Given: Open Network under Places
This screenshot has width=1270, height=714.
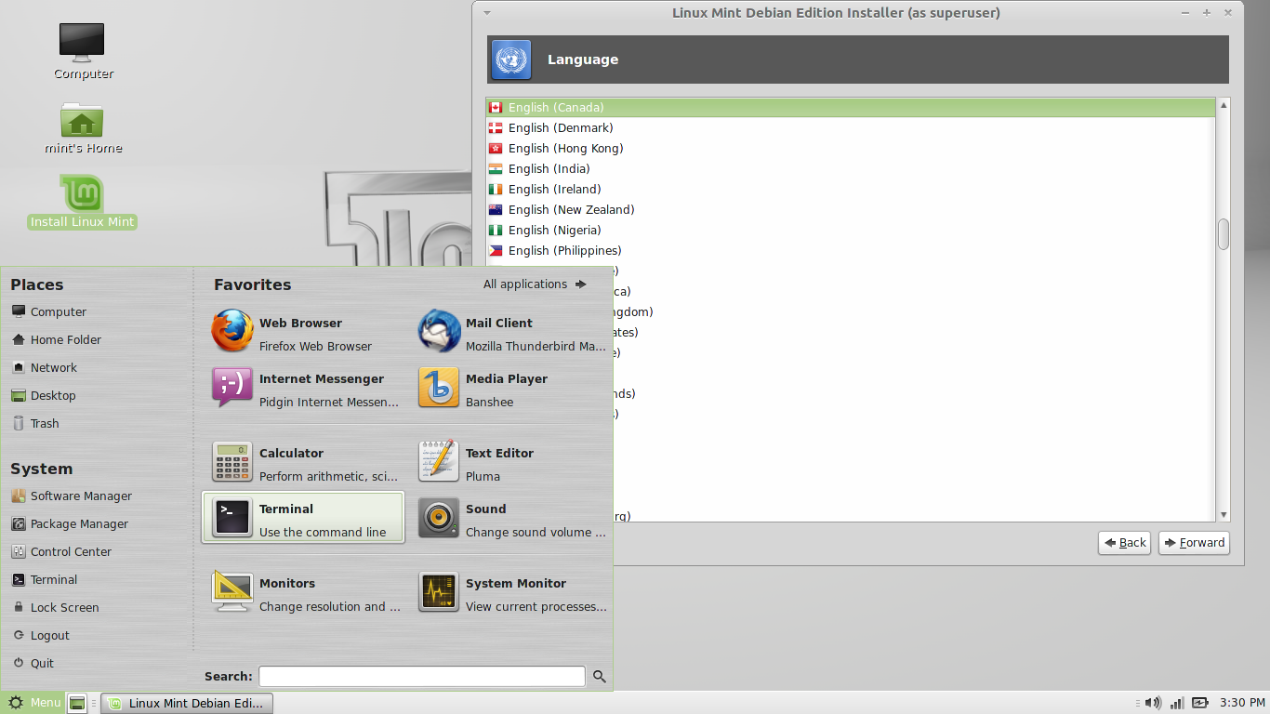Looking at the screenshot, I should 45,368.
